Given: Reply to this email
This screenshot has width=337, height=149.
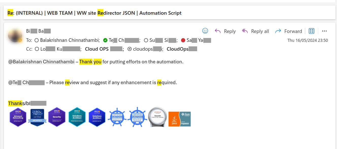Looking at the screenshot, I should pos(225,31).
